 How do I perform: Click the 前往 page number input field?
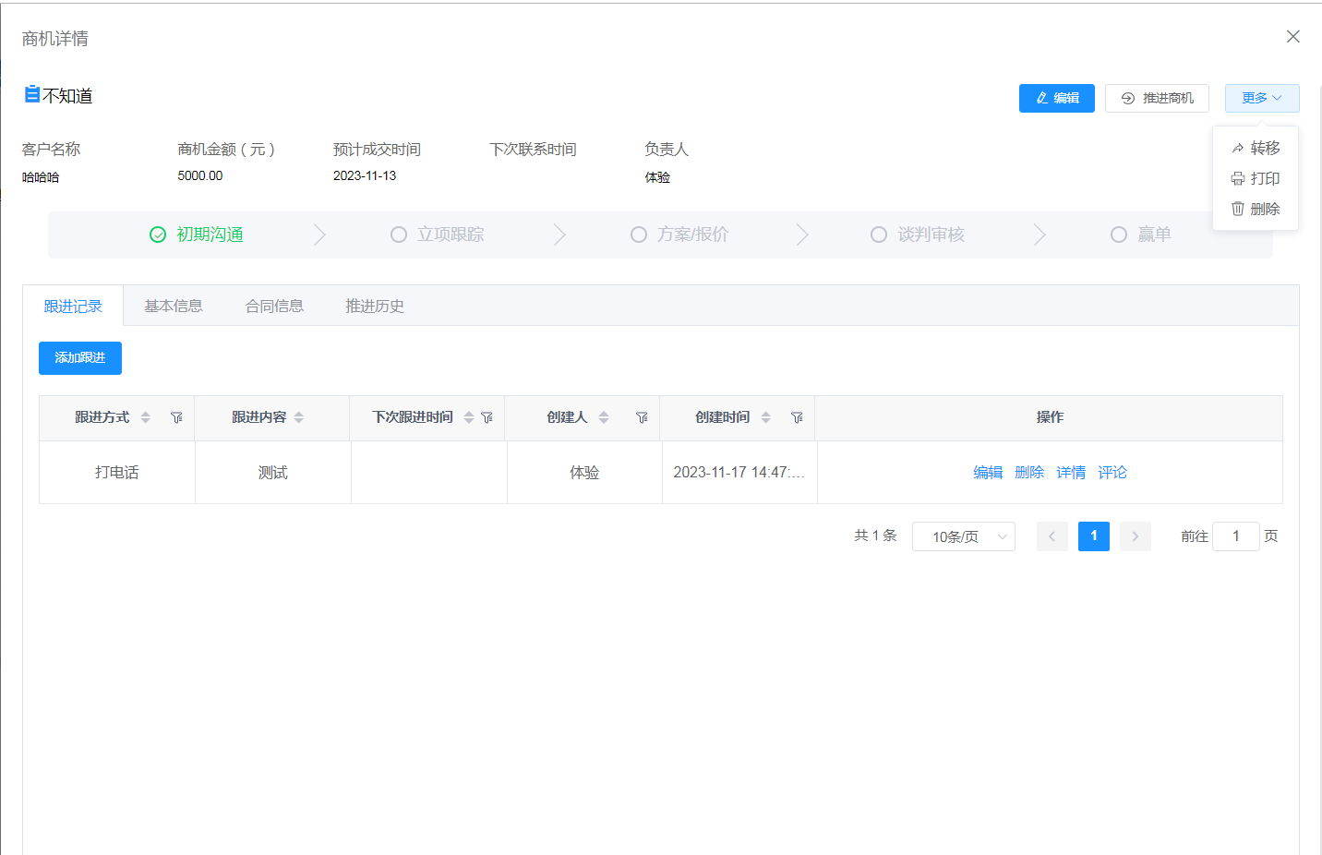(x=1235, y=536)
